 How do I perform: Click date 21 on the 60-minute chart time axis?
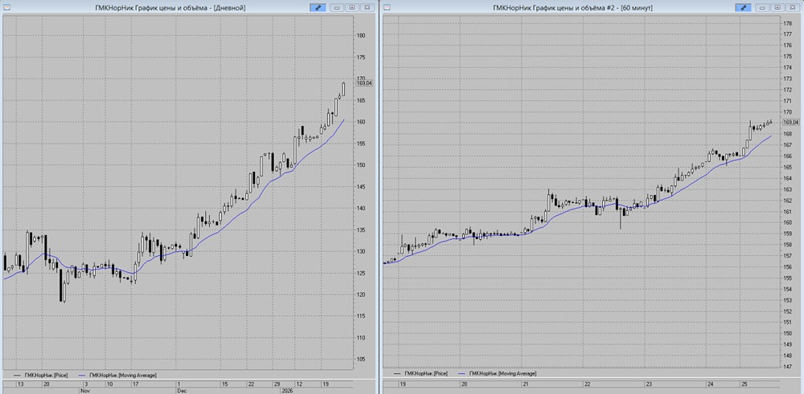click(x=526, y=384)
